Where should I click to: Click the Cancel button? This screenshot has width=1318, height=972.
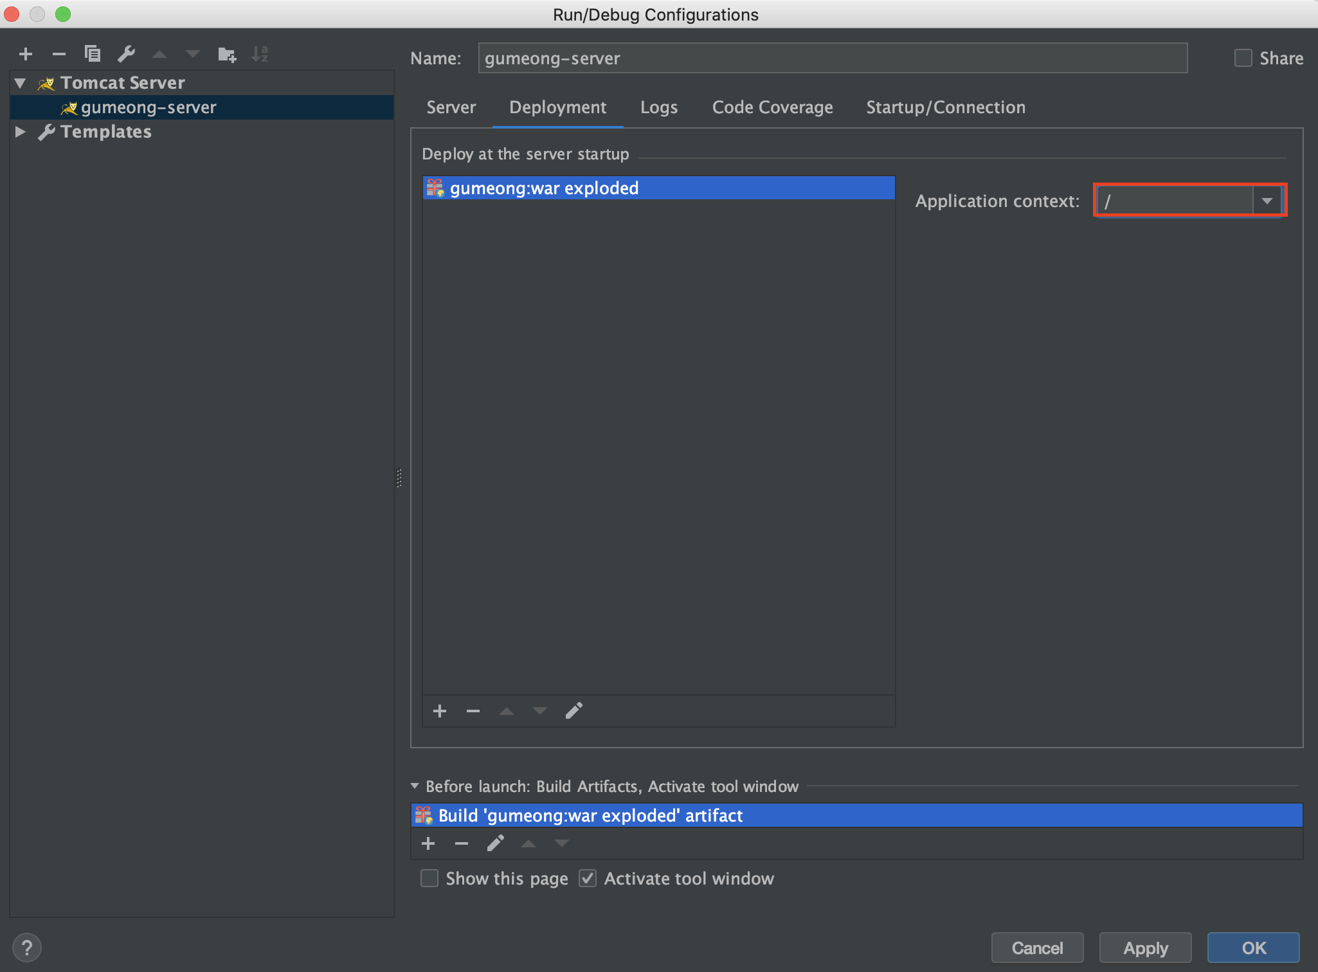click(1037, 948)
